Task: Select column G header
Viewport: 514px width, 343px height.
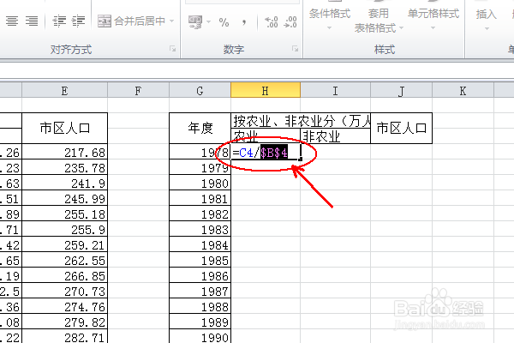Action: point(200,91)
